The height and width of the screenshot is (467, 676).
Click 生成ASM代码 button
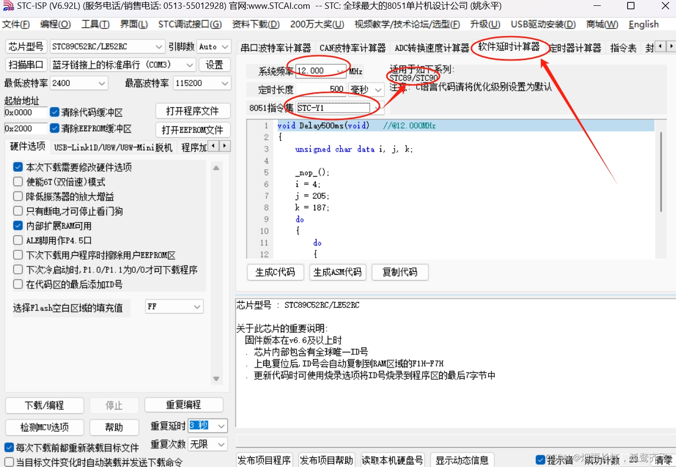tap(338, 272)
